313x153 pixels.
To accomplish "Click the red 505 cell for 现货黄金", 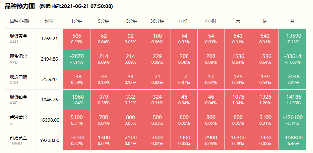I will [x=77, y=39].
